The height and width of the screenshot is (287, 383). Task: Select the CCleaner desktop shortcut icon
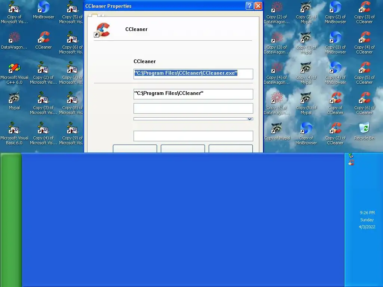point(43,41)
